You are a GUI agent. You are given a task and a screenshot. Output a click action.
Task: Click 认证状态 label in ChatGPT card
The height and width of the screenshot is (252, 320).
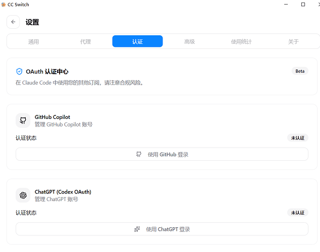coord(26,213)
